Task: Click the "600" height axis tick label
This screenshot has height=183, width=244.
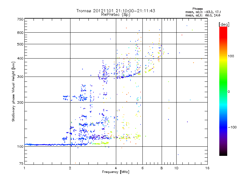Action: coord(20,33)
